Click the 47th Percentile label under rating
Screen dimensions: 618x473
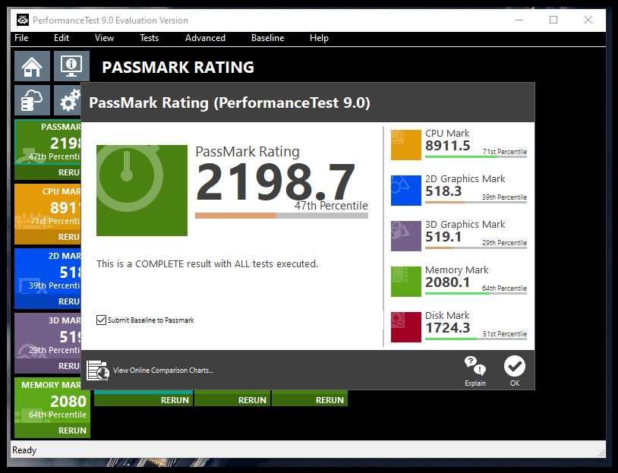331,205
